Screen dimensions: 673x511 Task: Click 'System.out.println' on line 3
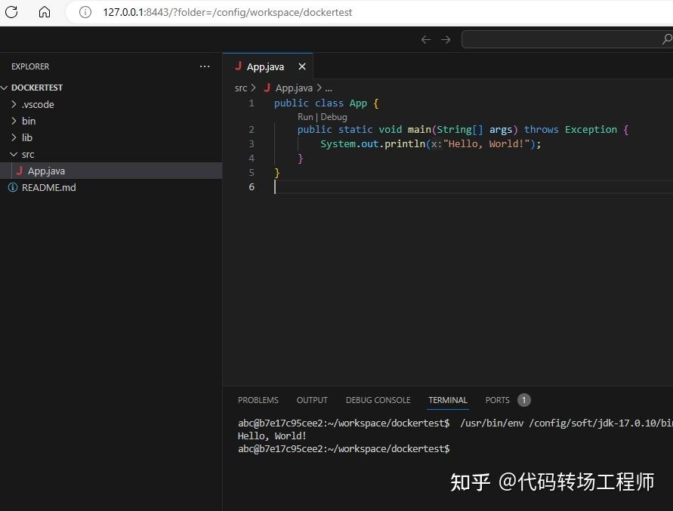(372, 143)
